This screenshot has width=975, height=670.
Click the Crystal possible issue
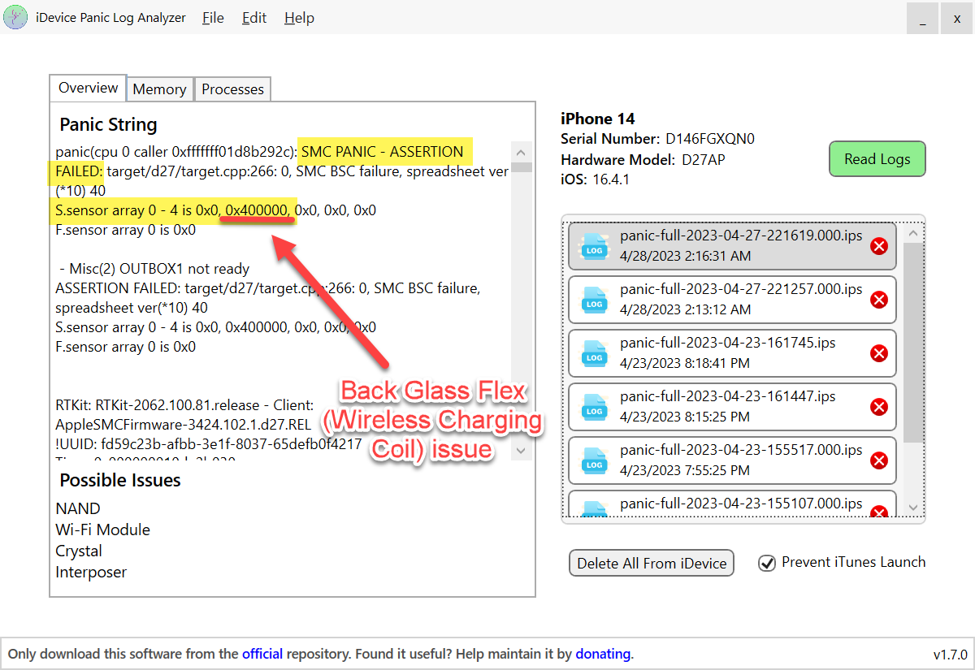[x=79, y=551]
